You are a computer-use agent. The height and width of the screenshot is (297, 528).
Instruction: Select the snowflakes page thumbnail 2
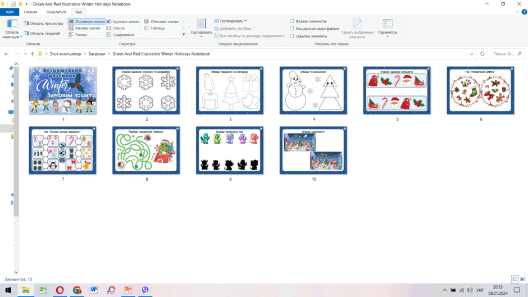[146, 90]
